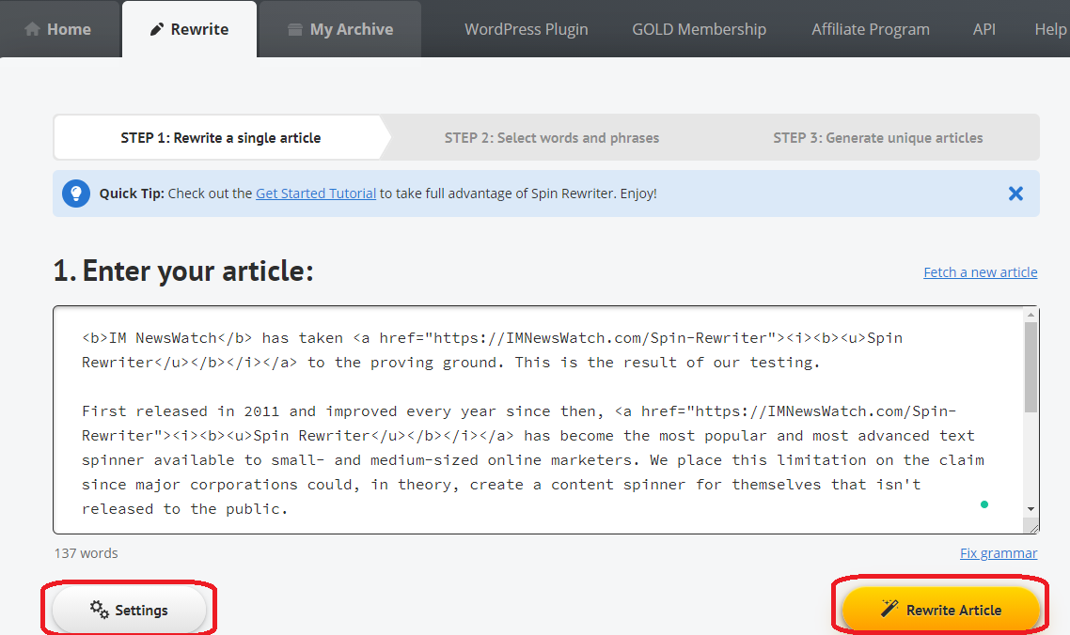The height and width of the screenshot is (635, 1070).
Task: Select STEP 3: Generate unique articles
Action: pyautogui.click(x=877, y=138)
